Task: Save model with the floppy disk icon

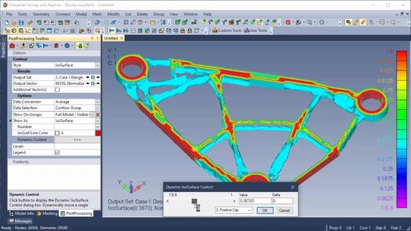Action: tap(21, 22)
